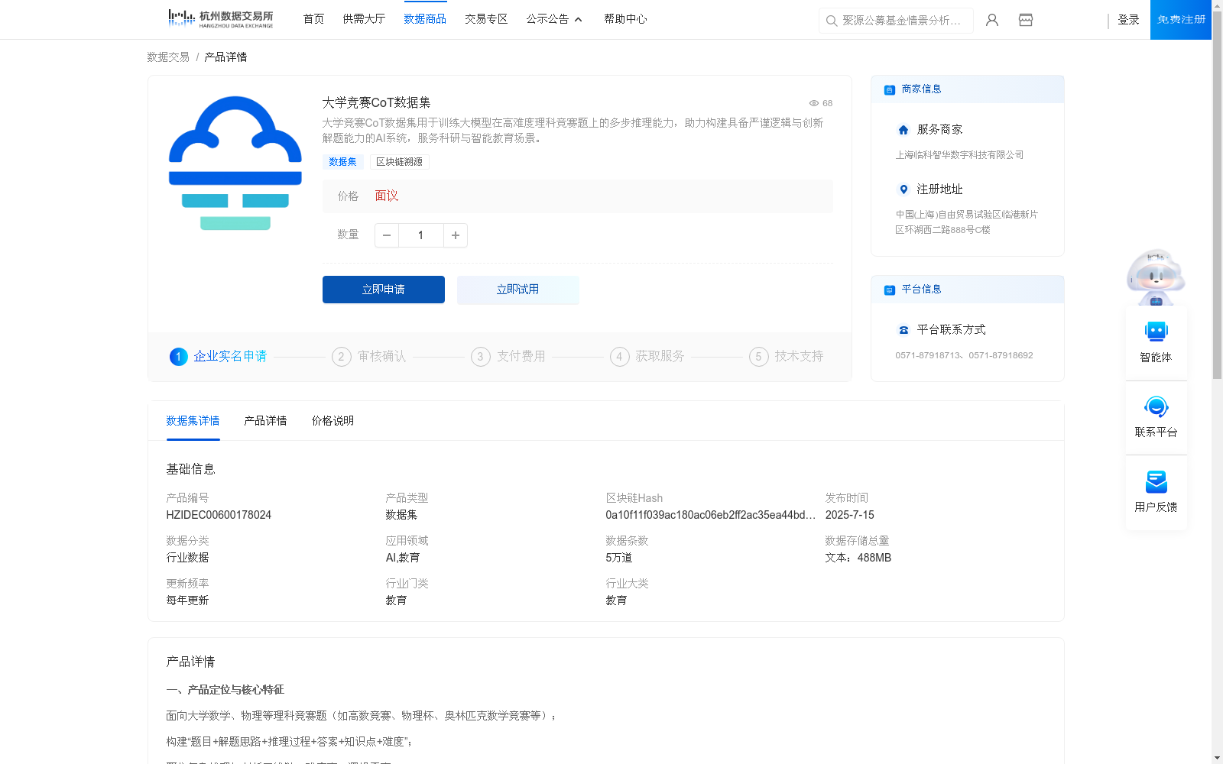Click the product title 大学竞赛CoT数据集
Screen dimensions: 1223x764
376,102
